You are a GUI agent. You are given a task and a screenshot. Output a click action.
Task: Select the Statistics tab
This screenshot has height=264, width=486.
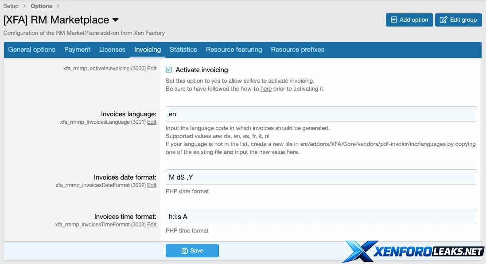click(x=183, y=50)
